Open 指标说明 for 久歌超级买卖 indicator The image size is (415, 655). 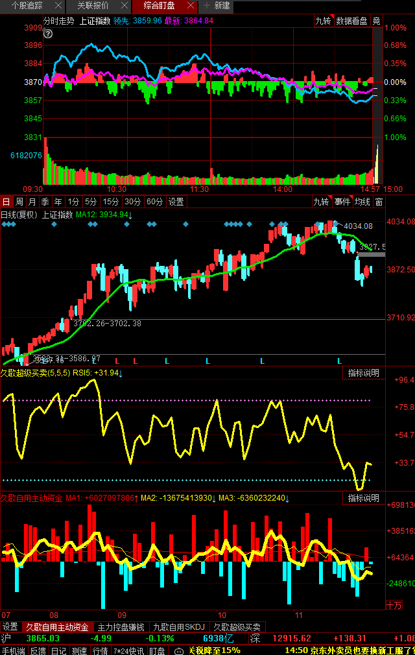click(x=364, y=373)
